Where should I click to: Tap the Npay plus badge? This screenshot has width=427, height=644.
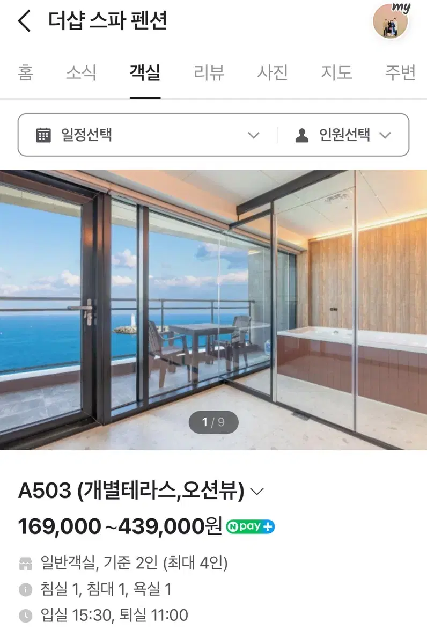coord(250,526)
